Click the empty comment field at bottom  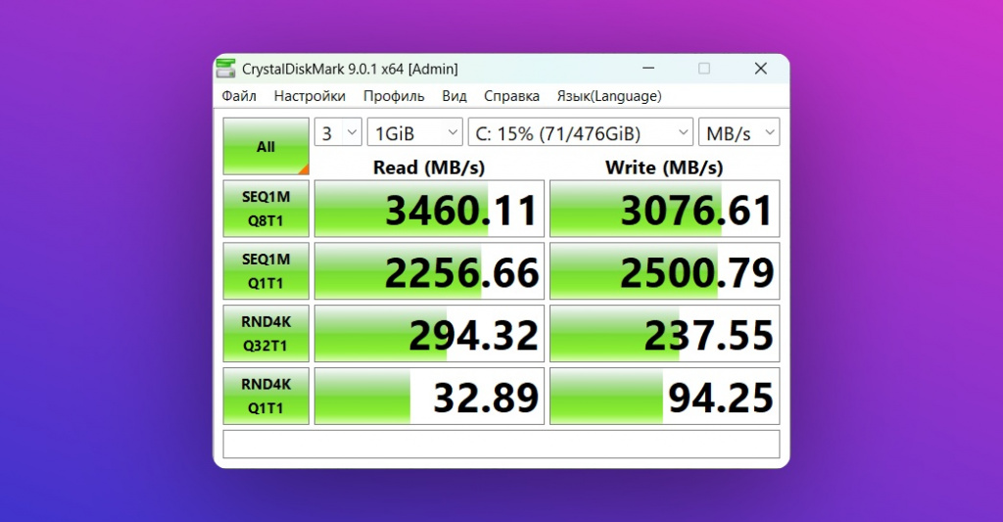pos(501,444)
